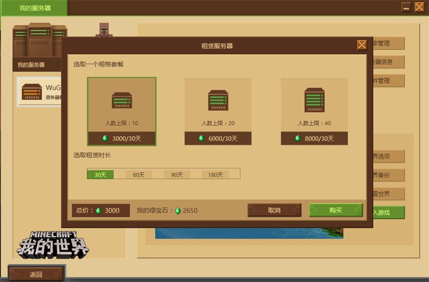Choose the 180天 rental duration
The width and height of the screenshot is (429, 282).
[216, 174]
